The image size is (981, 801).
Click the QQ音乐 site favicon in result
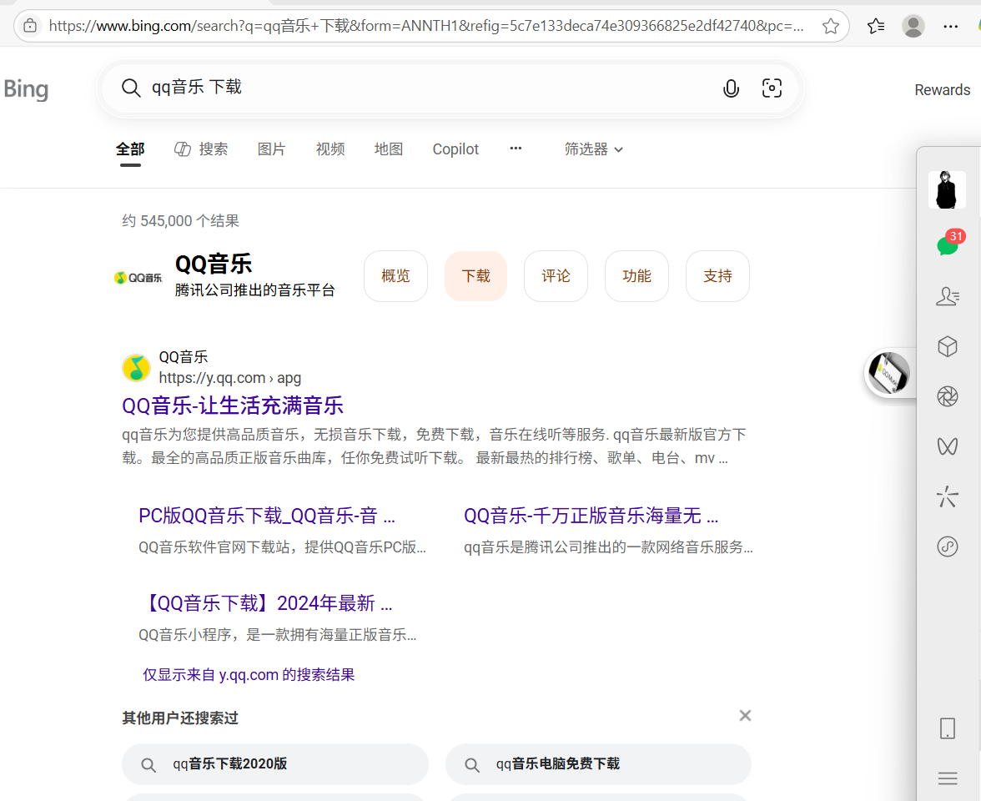(136, 367)
